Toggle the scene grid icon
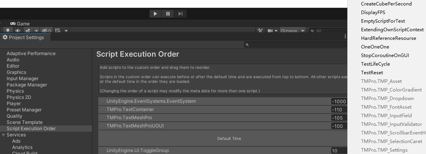 (x=58, y=30)
